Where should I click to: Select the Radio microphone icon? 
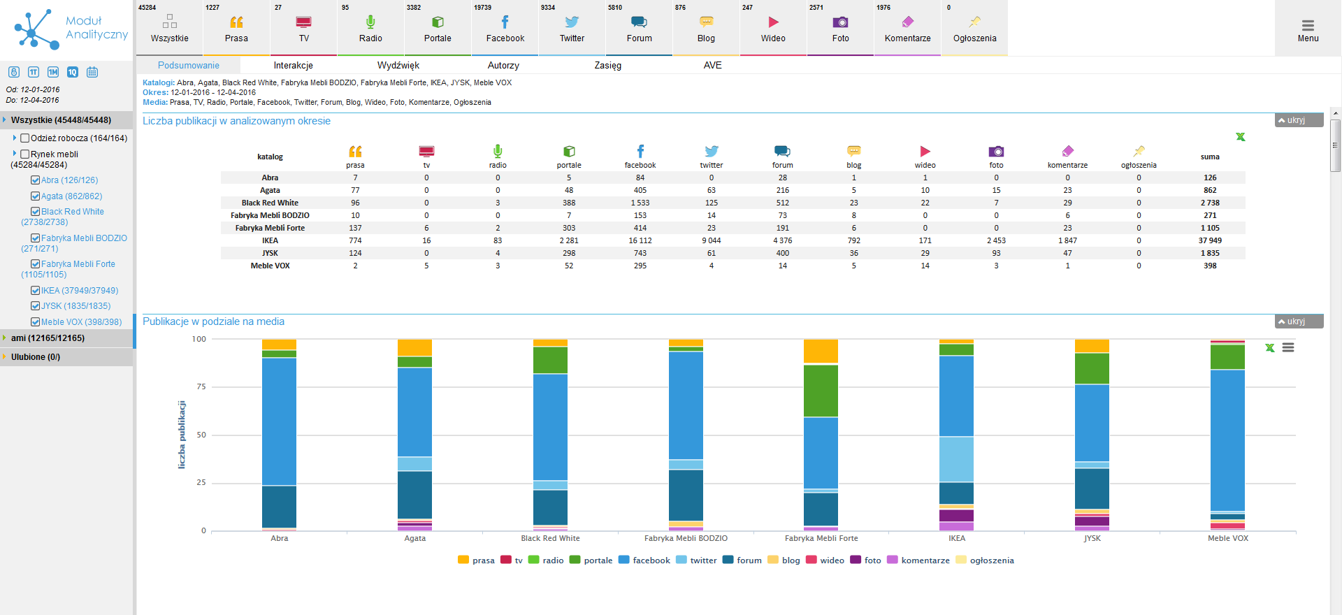370,22
